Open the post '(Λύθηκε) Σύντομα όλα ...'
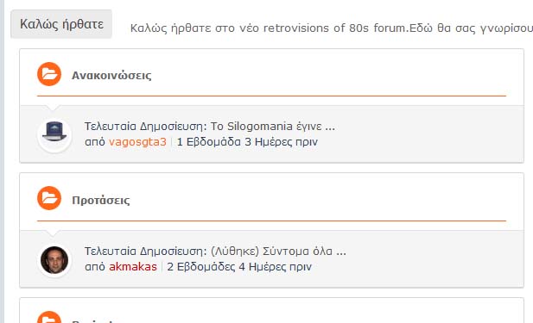533x323 pixels. tap(278, 252)
